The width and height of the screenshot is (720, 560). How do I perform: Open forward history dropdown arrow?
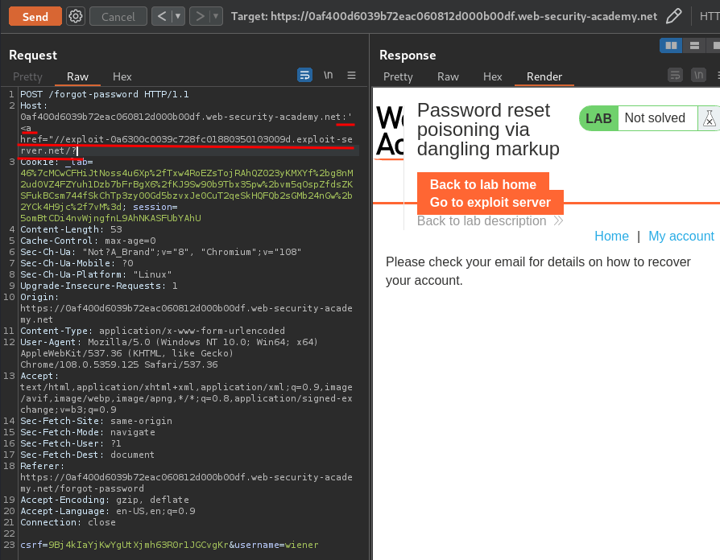click(x=217, y=17)
